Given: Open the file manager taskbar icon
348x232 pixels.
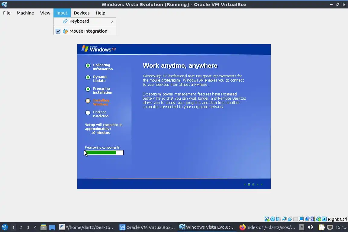Looking at the screenshot, I should (x=43, y=227).
